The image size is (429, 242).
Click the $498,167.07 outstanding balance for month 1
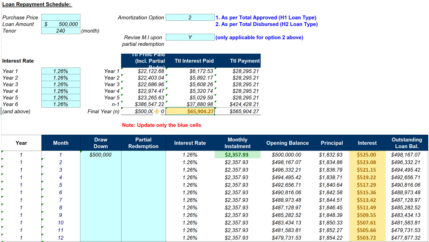(x=406, y=155)
